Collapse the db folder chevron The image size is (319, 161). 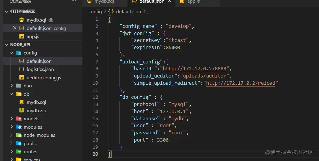[x=11, y=94]
